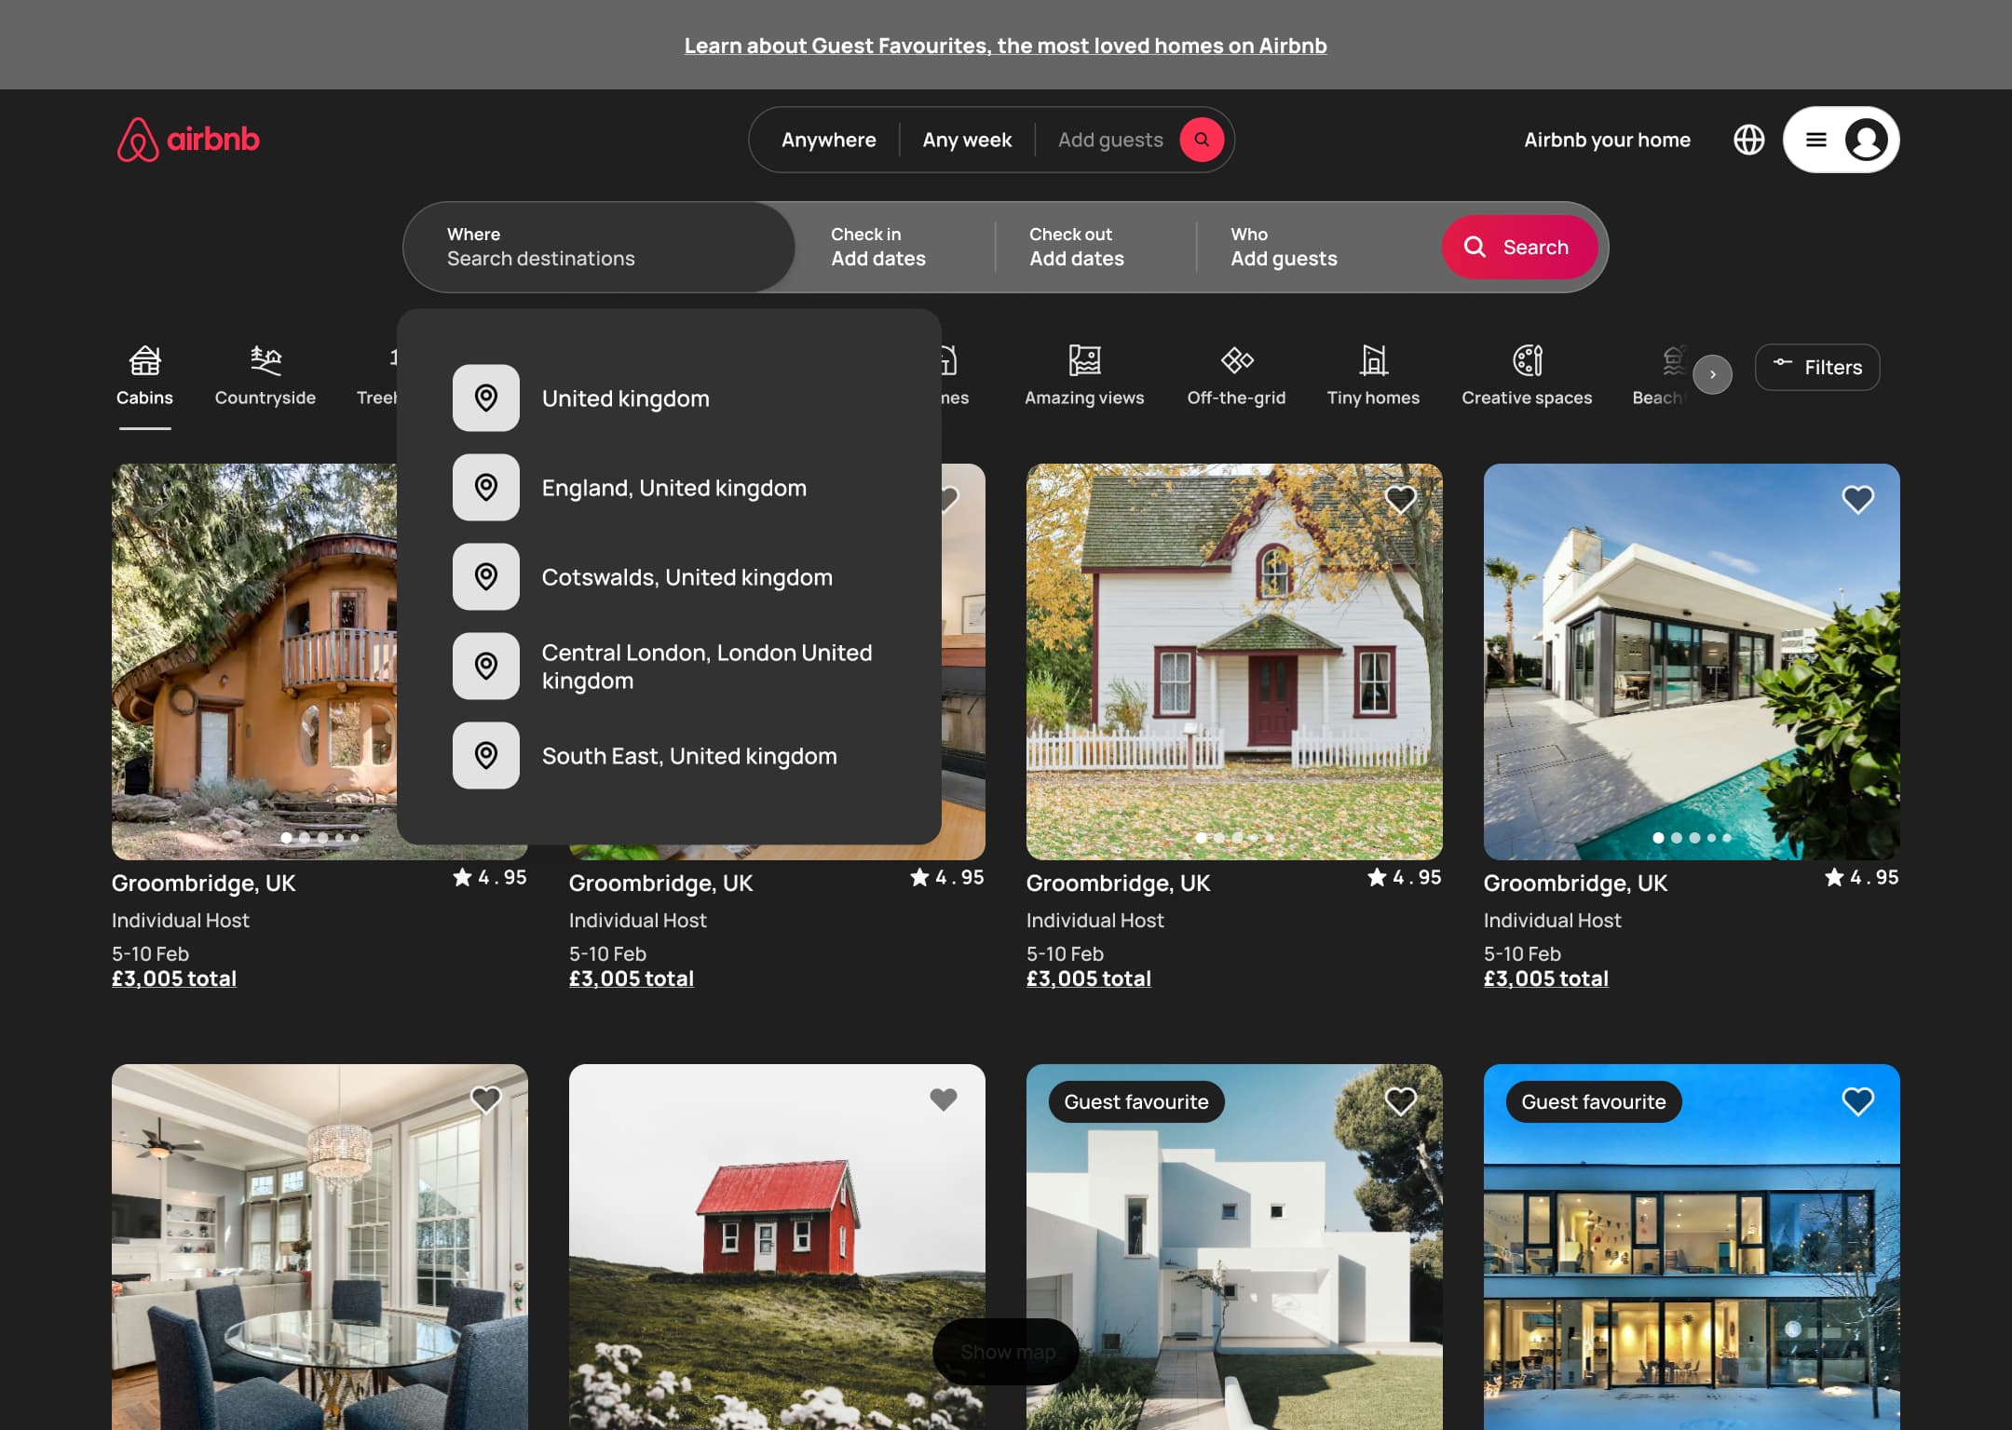Favourite the white cottage listing heart

[x=1400, y=500]
